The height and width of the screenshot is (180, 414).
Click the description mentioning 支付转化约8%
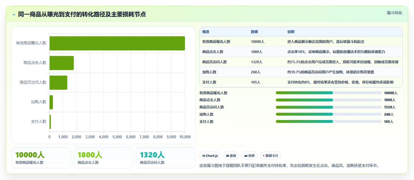pyautogui.click(x=341, y=82)
